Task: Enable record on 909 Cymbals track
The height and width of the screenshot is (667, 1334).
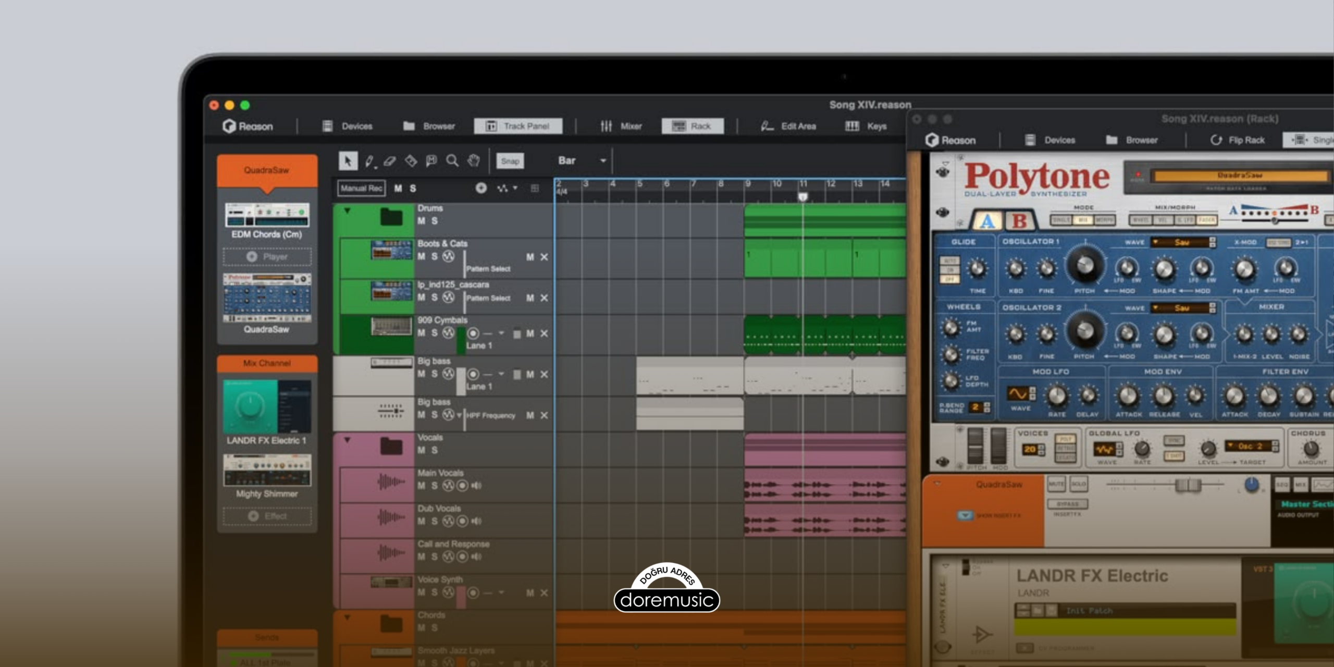Action: 473,333
